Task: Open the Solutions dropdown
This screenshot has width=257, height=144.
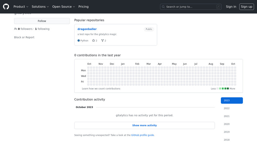Action: (x=40, y=7)
